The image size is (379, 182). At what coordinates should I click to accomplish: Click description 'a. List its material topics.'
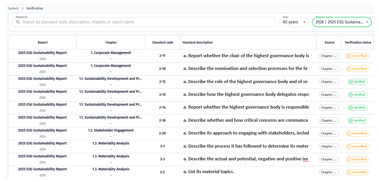pyautogui.click(x=208, y=172)
